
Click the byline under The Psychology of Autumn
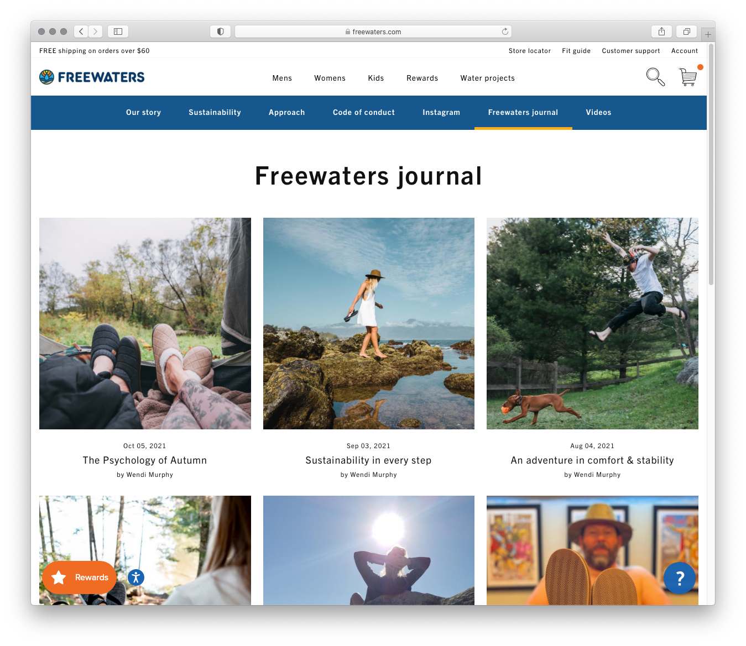(145, 475)
